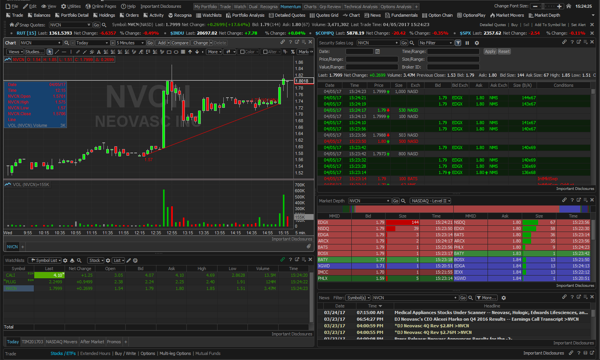Go to previous chart time period
This screenshot has width=600, height=360.
73,43
